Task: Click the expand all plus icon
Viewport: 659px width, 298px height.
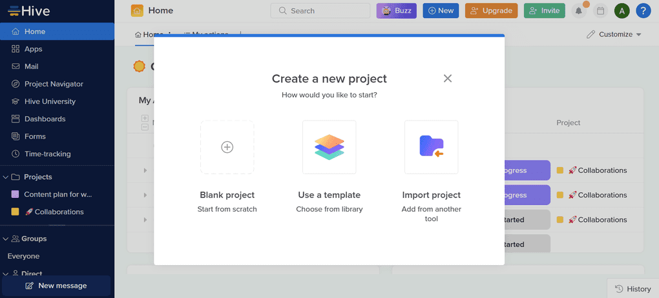Action: point(145,118)
